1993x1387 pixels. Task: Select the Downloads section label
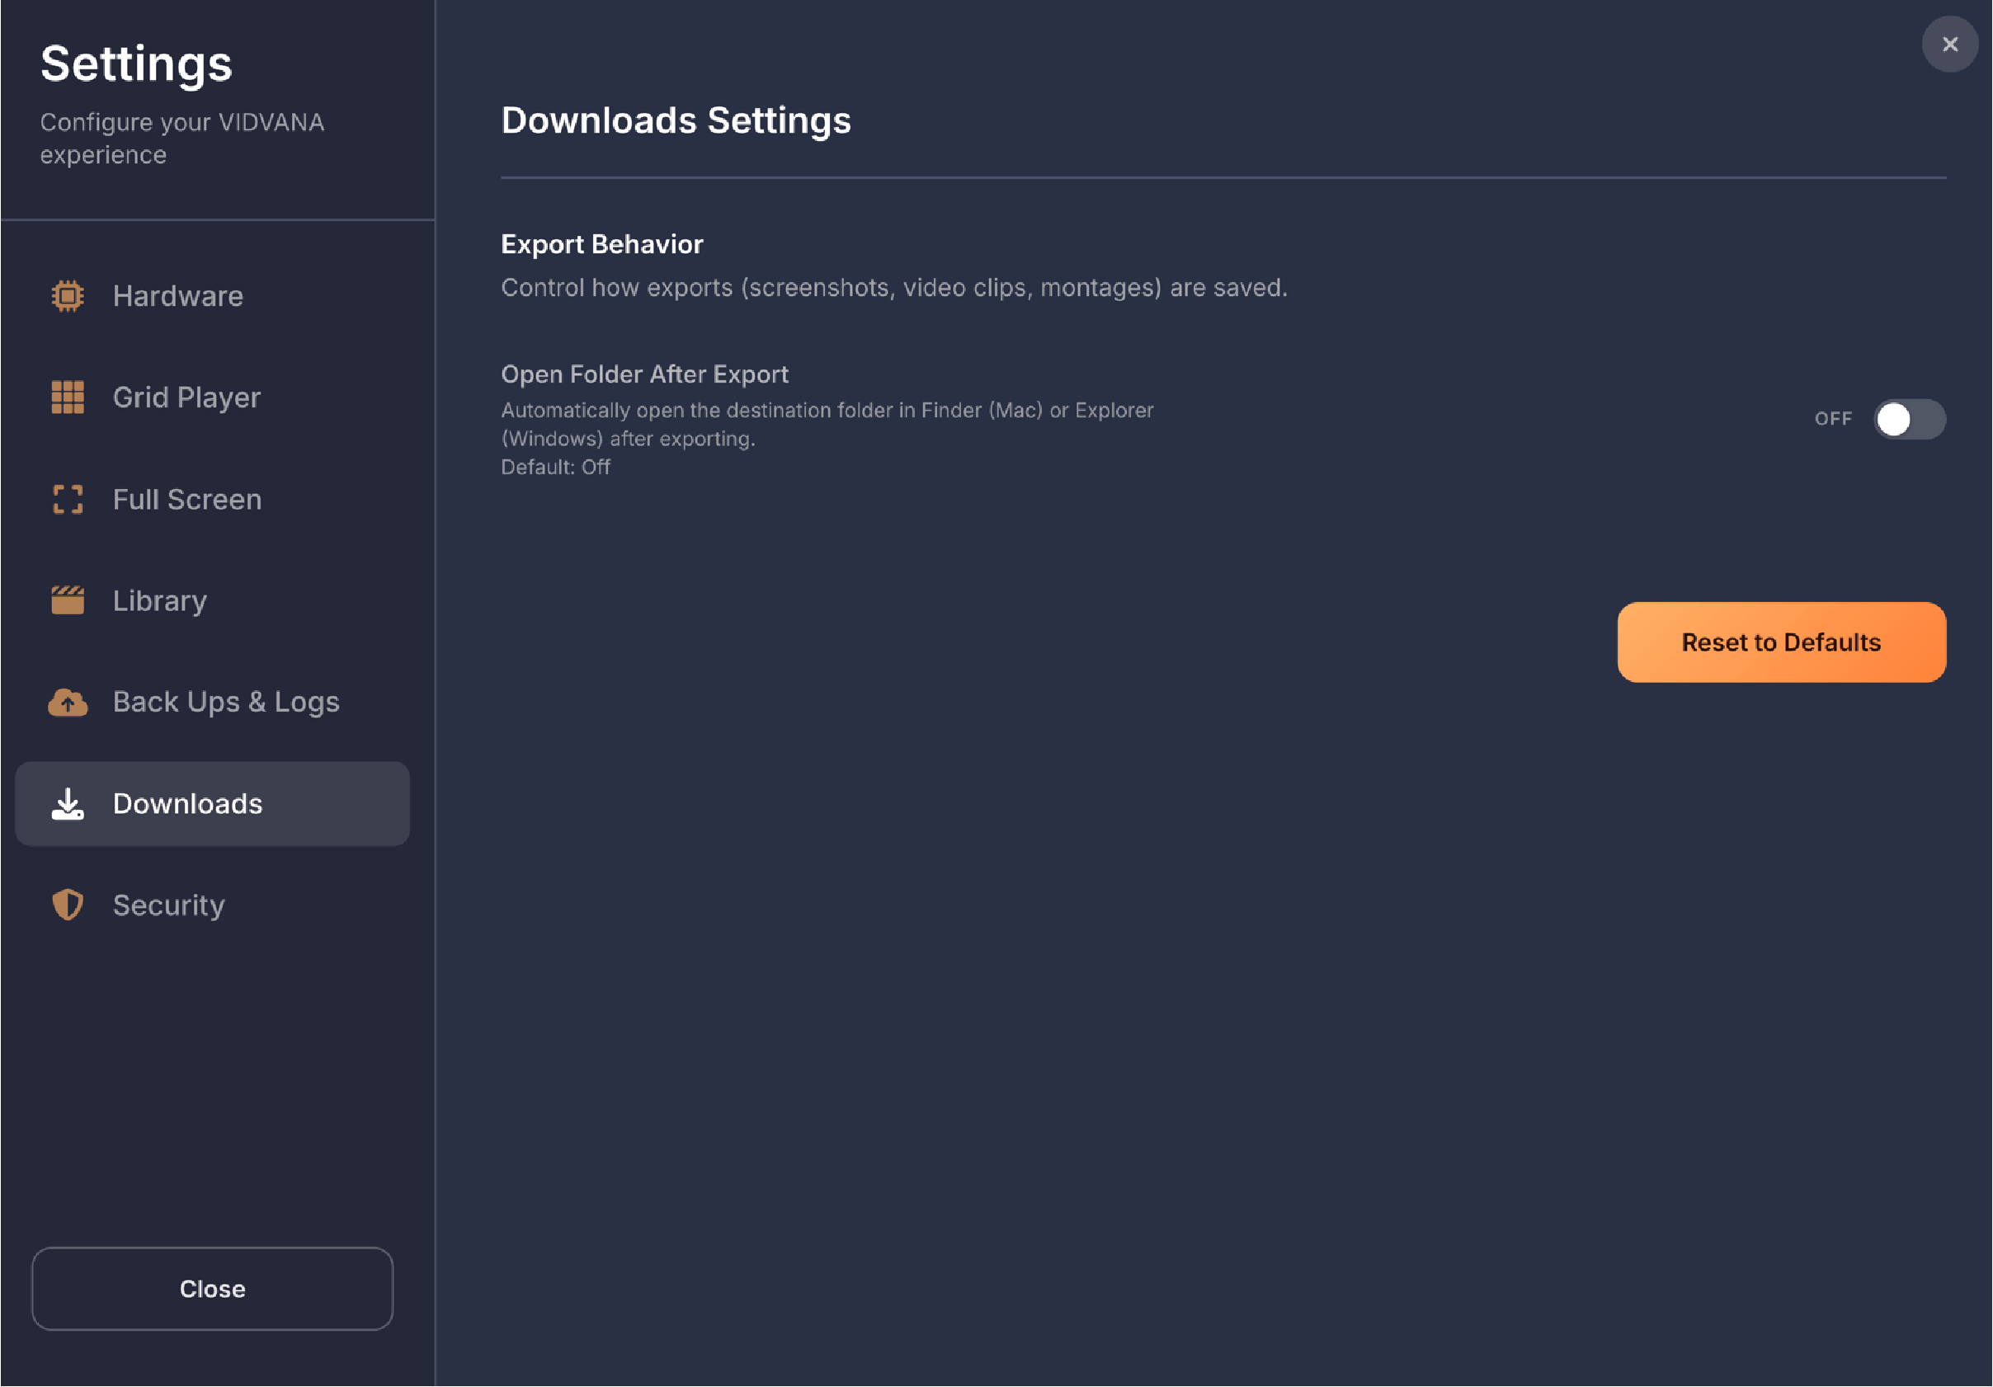pyautogui.click(x=187, y=804)
